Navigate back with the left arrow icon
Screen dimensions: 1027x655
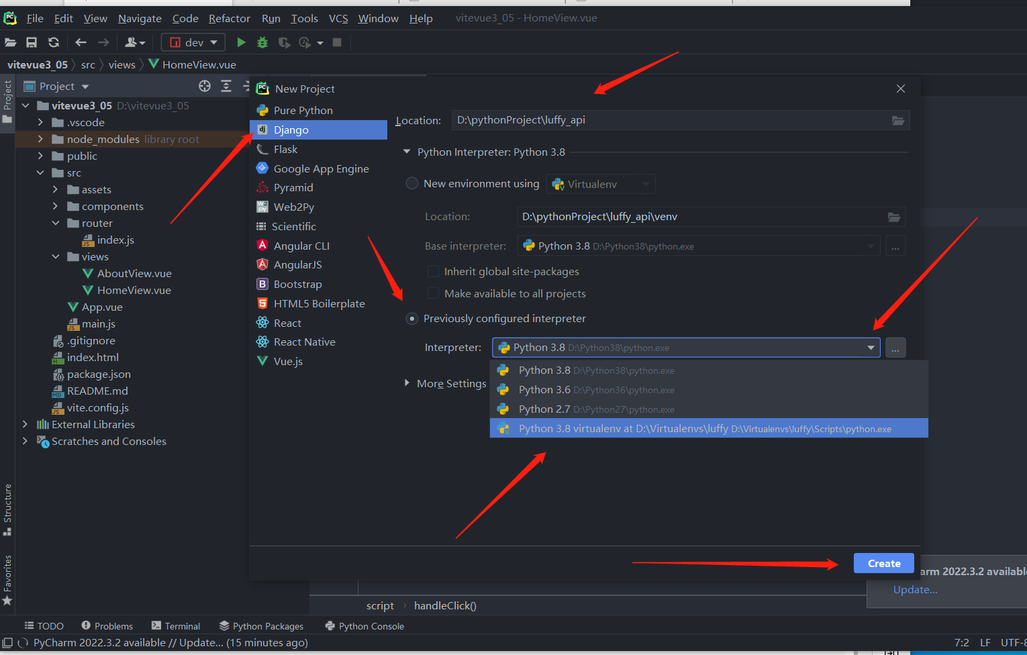81,42
